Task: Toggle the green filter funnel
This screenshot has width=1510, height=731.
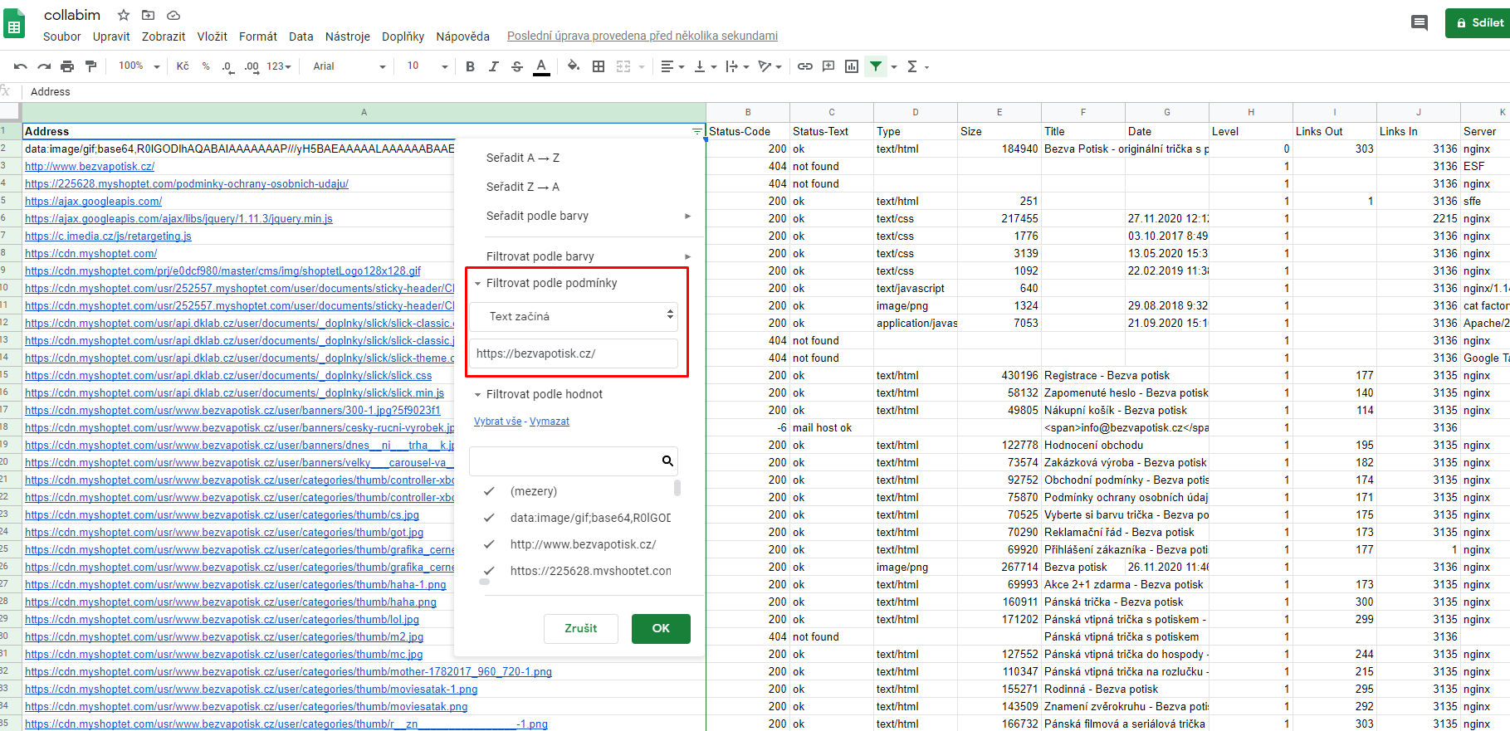Action: coord(876,66)
